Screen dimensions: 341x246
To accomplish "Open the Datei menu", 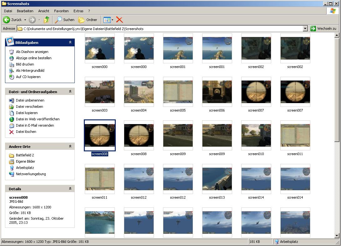I will (x=8, y=11).
